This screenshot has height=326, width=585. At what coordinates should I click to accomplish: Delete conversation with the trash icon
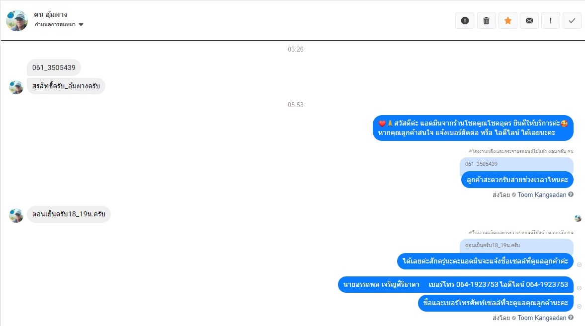click(x=486, y=20)
